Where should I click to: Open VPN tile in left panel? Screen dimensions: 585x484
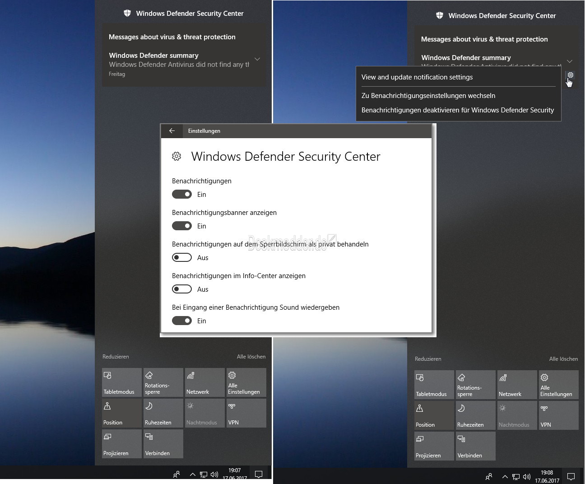(x=246, y=413)
